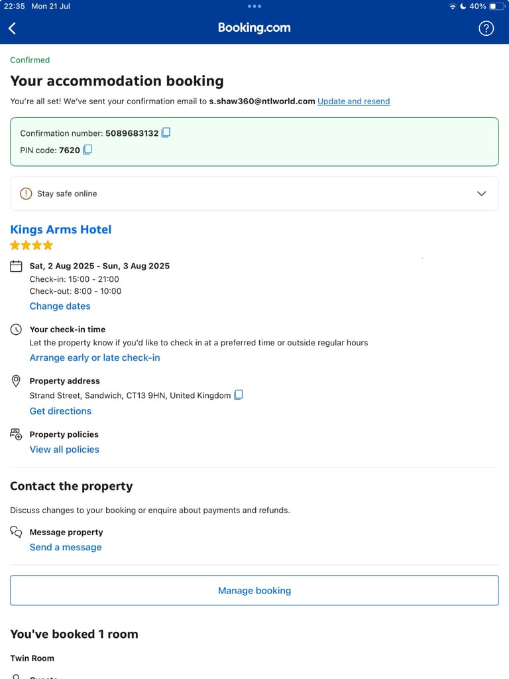The width and height of the screenshot is (509, 679).
Task: Copy the property address
Action: (239, 395)
